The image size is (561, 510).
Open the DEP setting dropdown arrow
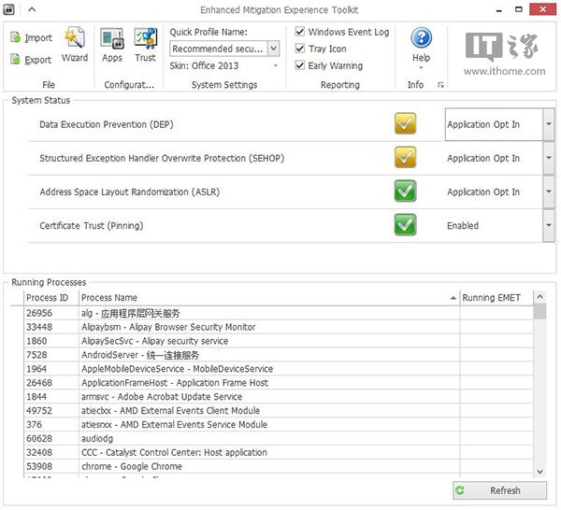549,124
